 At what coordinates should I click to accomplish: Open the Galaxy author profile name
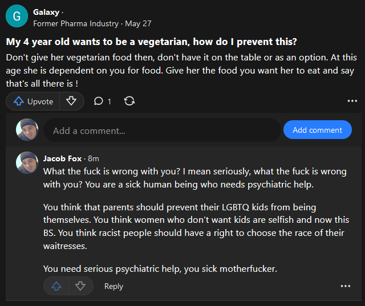point(45,12)
